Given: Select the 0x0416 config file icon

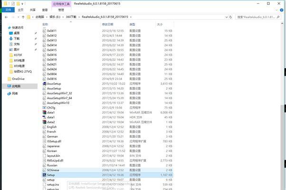Looking at the screenshot, I should point(44,55).
